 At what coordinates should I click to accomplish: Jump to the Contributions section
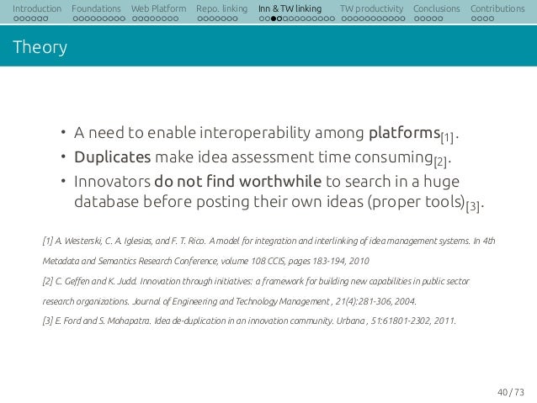pos(497,8)
